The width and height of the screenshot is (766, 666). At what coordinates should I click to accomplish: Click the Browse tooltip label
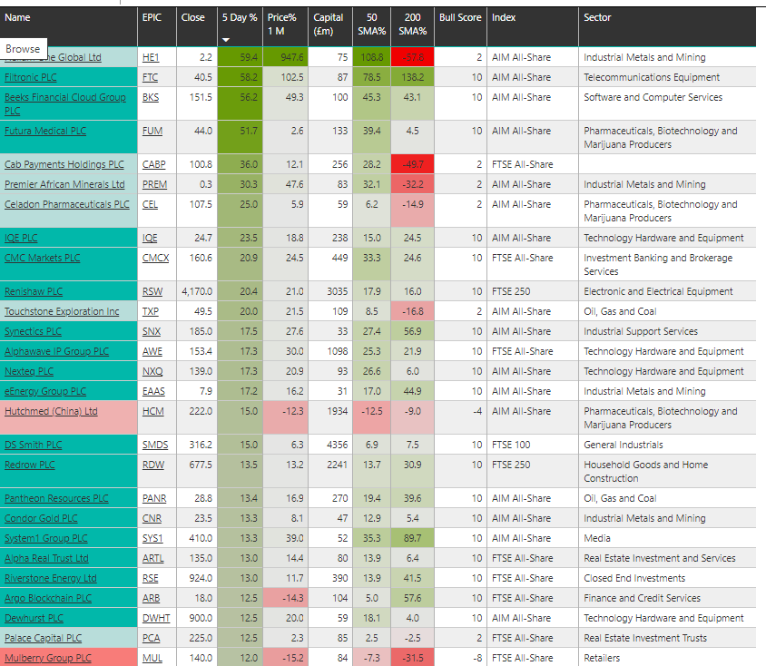23,49
